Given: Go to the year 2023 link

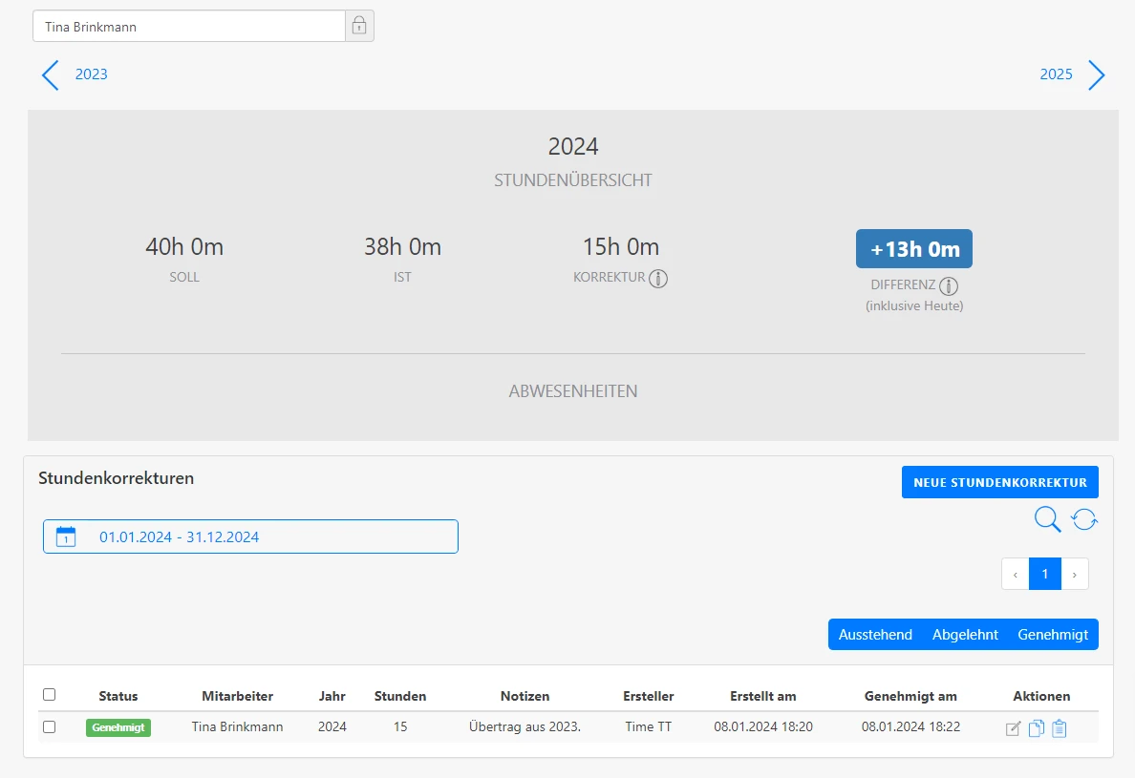Looking at the screenshot, I should (x=91, y=74).
